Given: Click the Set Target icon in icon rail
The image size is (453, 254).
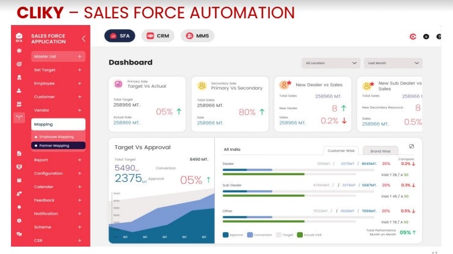Looking at the screenshot, I should coord(19,64).
